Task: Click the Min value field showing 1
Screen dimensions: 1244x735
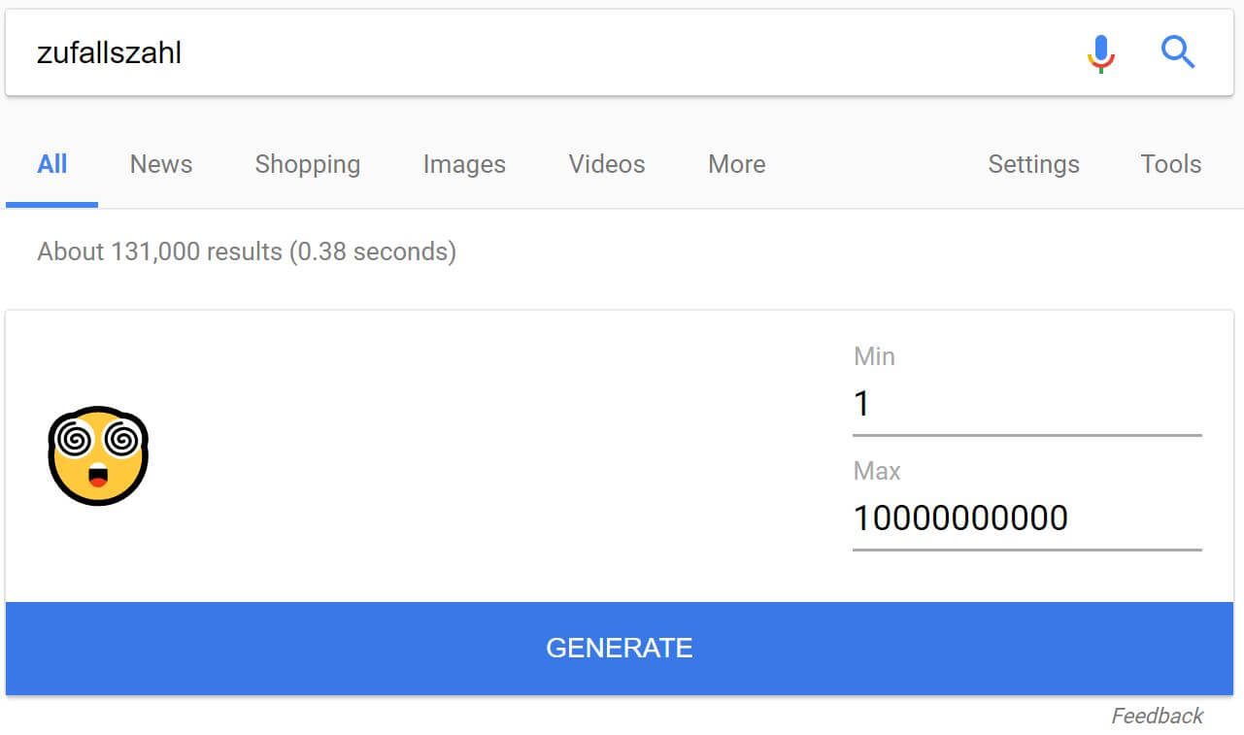Action: (1026, 404)
